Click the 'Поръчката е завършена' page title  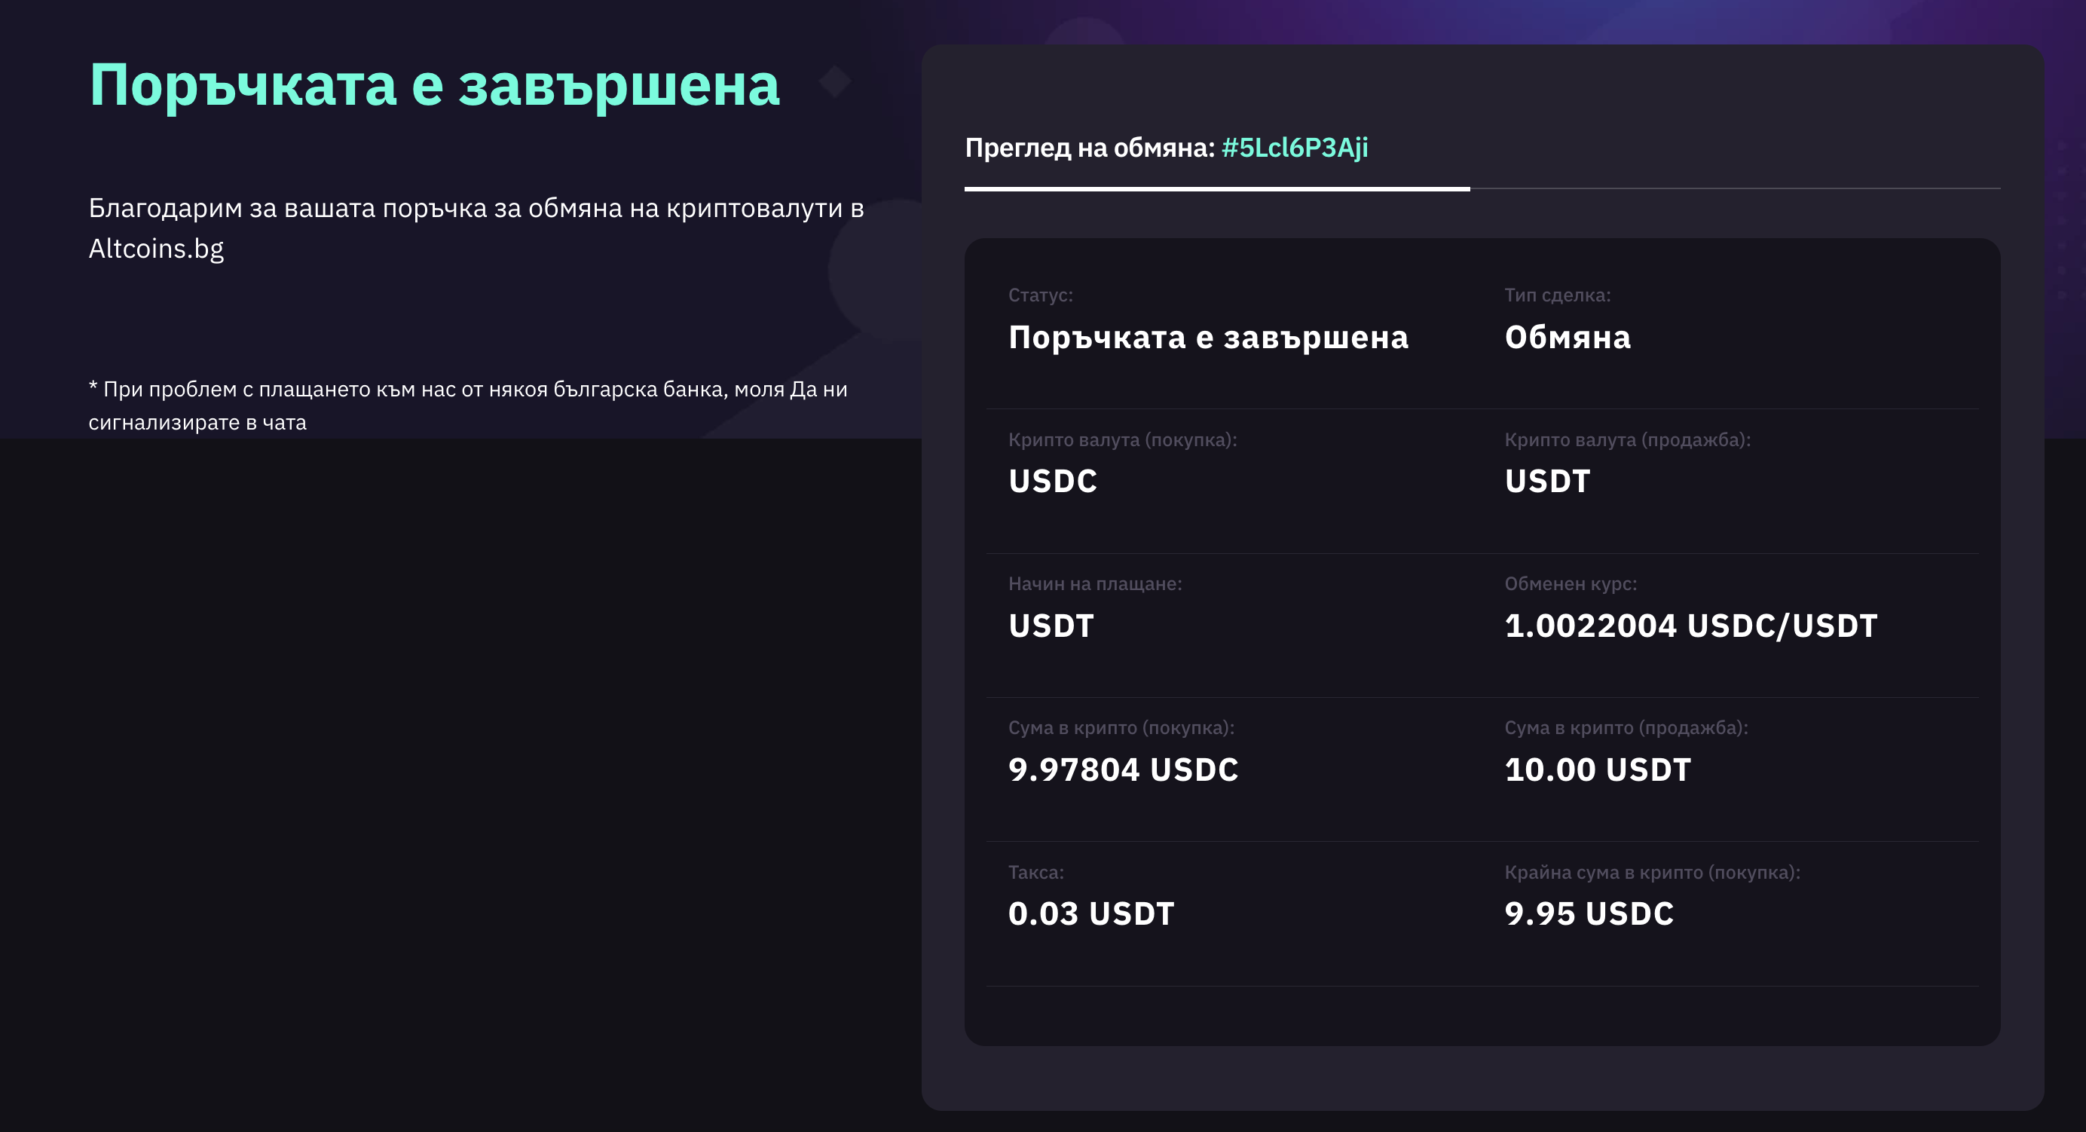click(x=434, y=84)
